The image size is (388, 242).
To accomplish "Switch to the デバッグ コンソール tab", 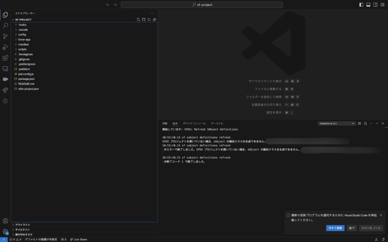I will 194,123.
